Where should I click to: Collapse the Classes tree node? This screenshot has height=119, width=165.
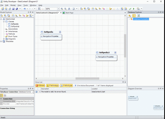[4, 22]
